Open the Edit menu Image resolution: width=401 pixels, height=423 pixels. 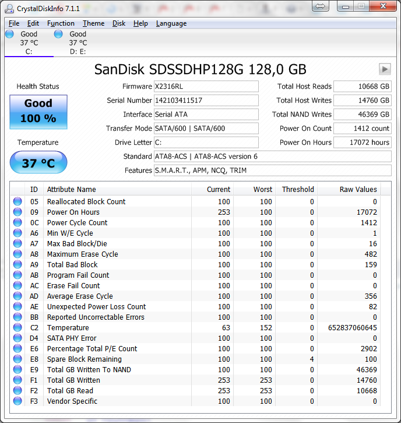pos(33,23)
